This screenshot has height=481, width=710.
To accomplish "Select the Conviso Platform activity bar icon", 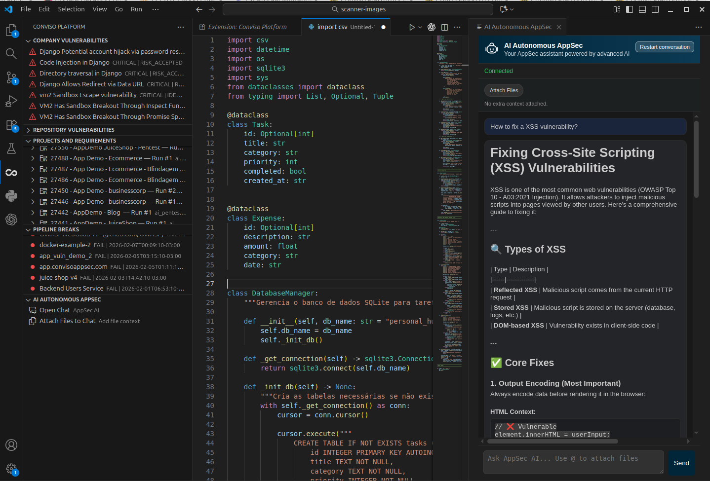I will click(11, 172).
